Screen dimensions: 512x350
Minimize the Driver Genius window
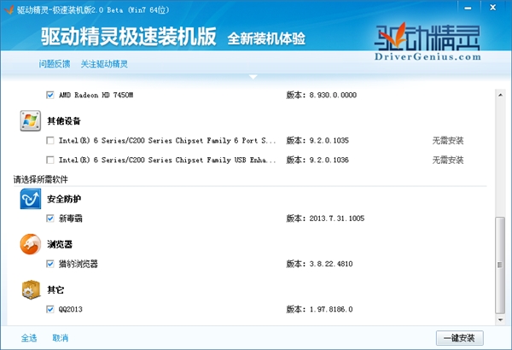(x=468, y=8)
